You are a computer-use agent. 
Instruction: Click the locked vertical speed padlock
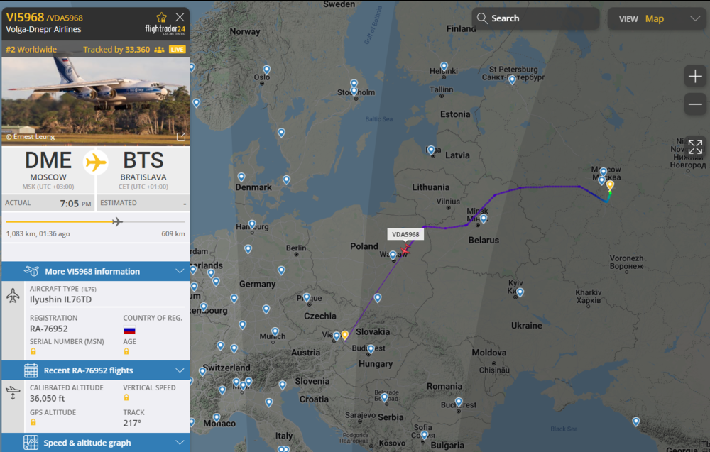pos(126,397)
